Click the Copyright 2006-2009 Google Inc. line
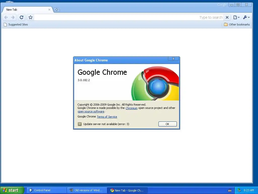Screen dimensions: 258x194 point(112,105)
